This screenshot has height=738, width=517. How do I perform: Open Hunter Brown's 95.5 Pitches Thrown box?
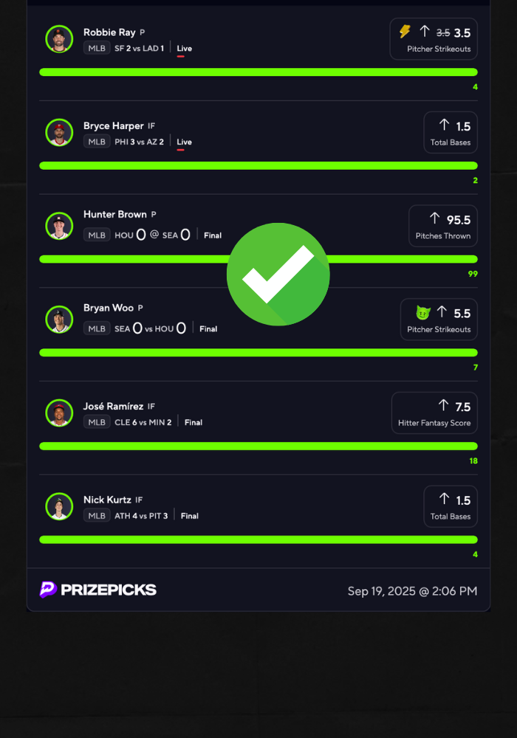(x=443, y=226)
